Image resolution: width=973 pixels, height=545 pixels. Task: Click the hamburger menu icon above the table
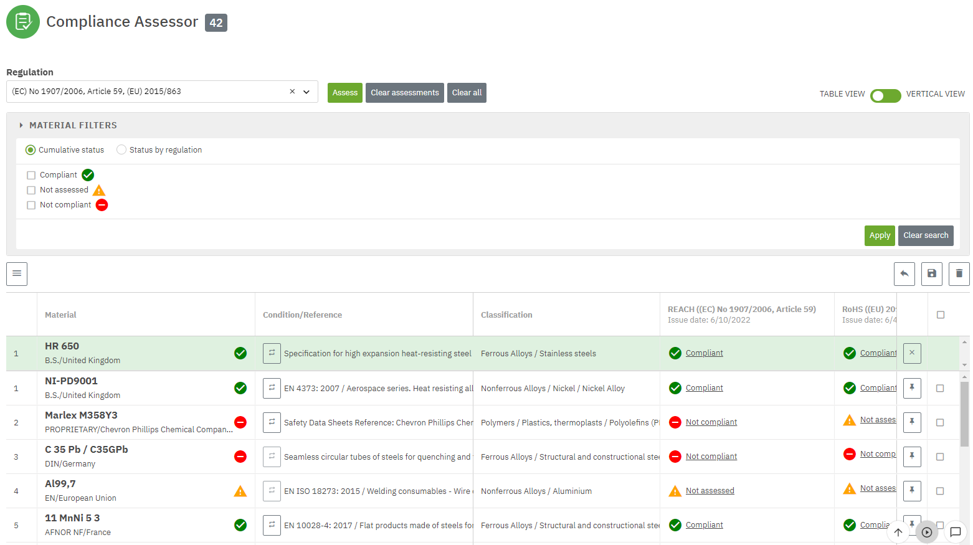[17, 273]
